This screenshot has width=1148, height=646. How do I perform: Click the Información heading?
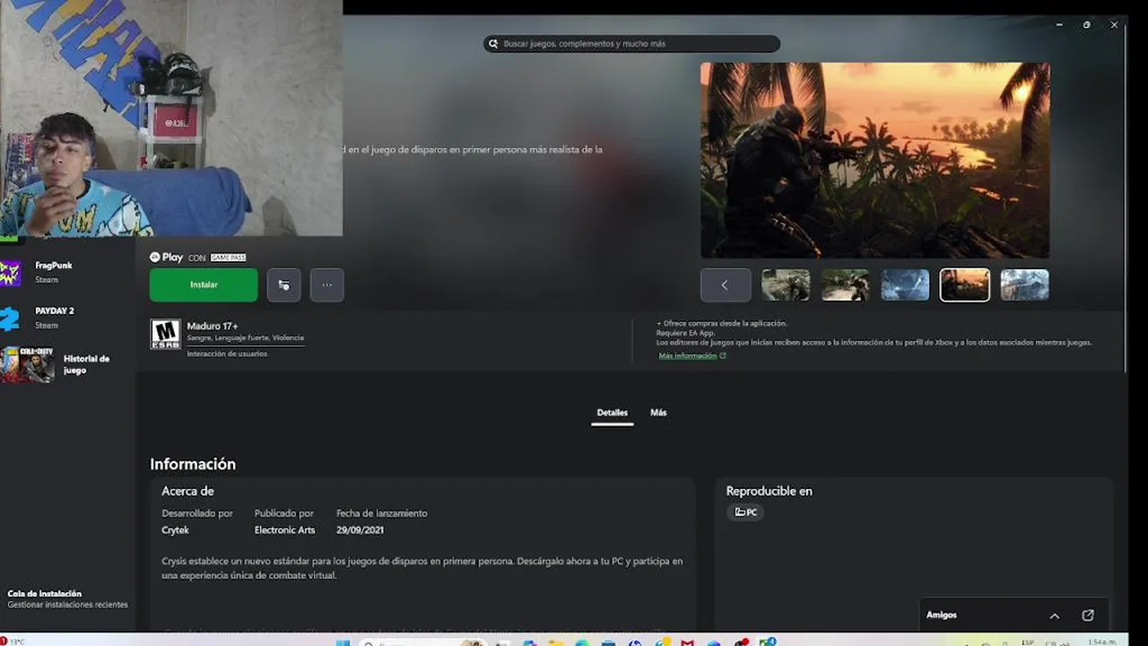tap(193, 464)
